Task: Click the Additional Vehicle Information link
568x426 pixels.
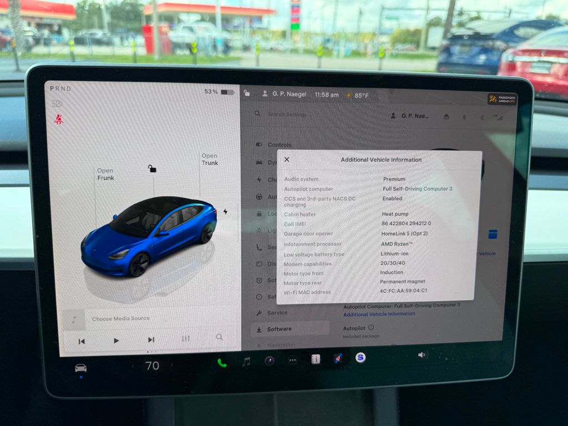Action: 379,314
